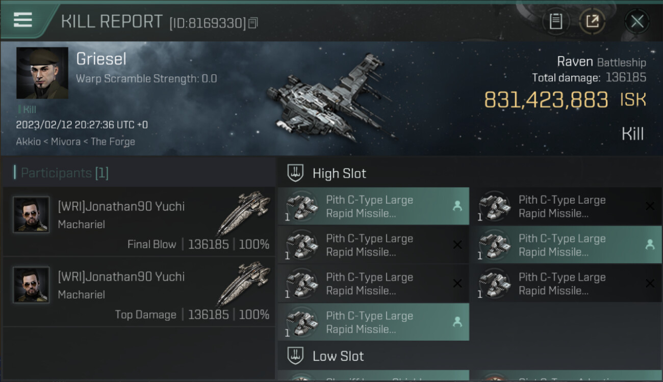Open Final Blow participant portrait

pos(31,215)
